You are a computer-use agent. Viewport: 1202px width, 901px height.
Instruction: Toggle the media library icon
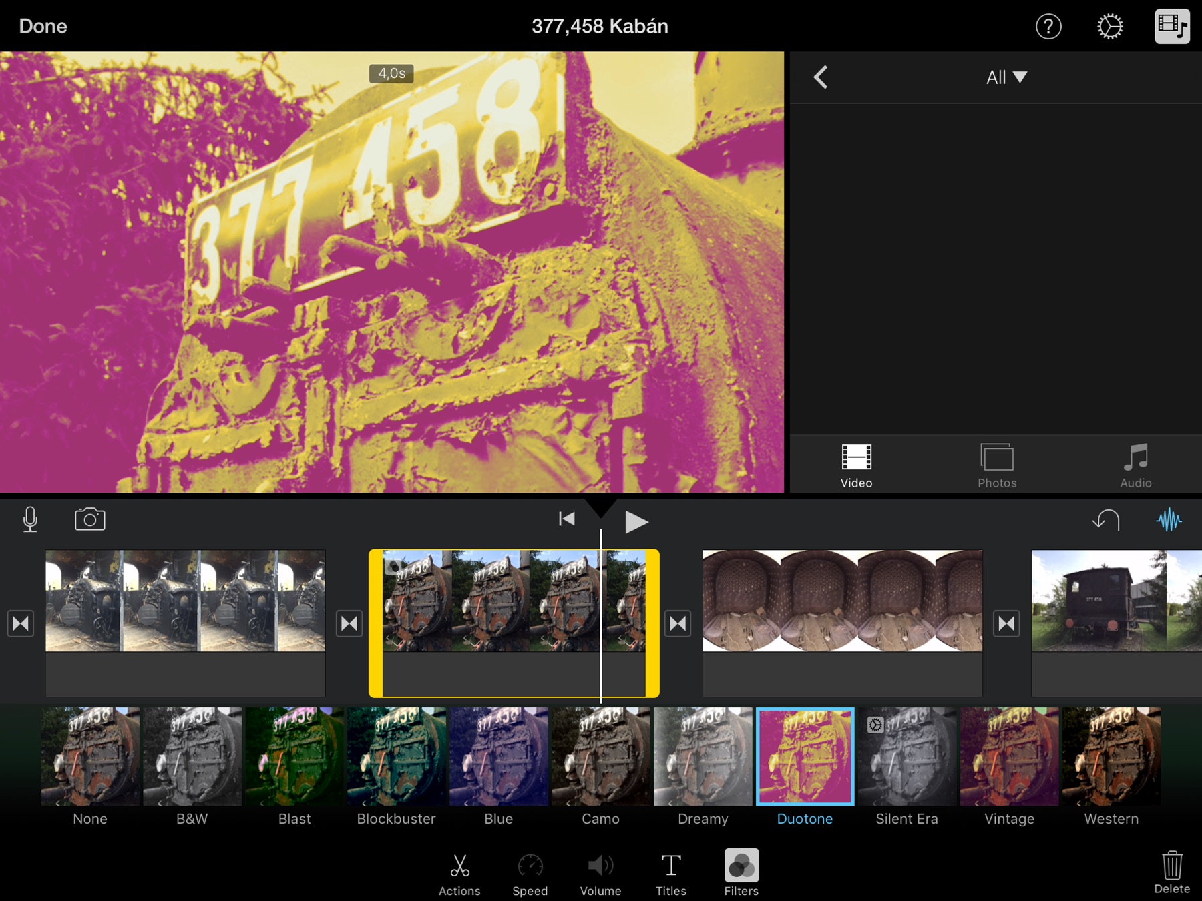(x=1173, y=27)
